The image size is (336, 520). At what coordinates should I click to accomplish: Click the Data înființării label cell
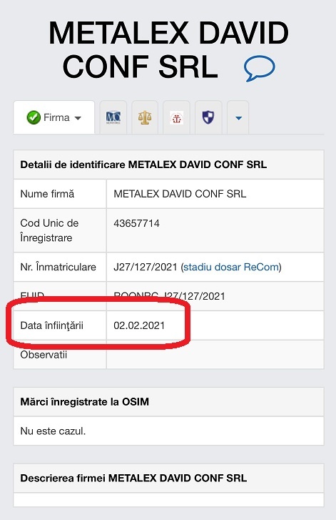(x=60, y=325)
